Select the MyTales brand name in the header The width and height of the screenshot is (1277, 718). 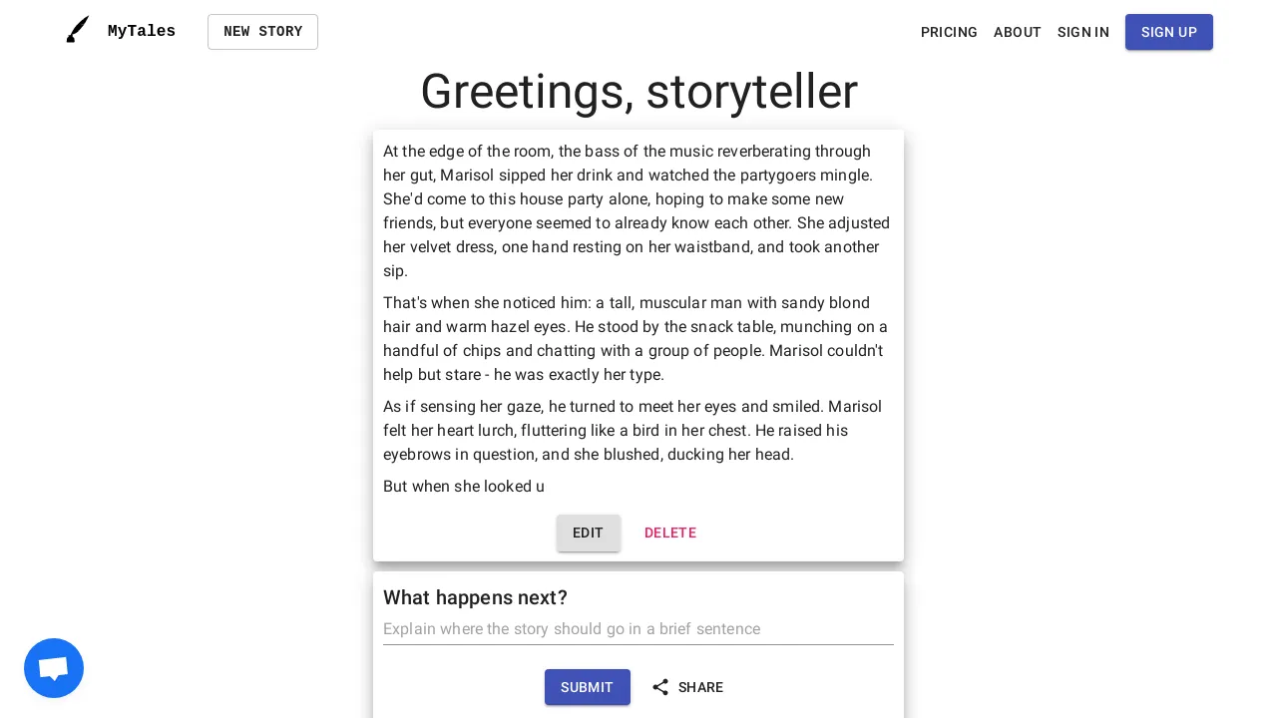[x=141, y=31]
